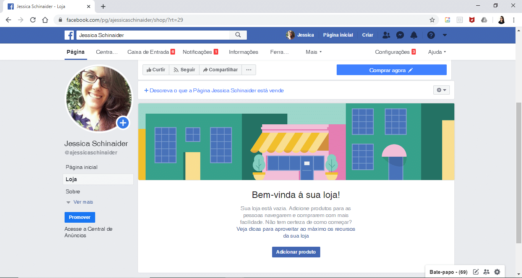Click Página inicial in blue top bar

338,35
